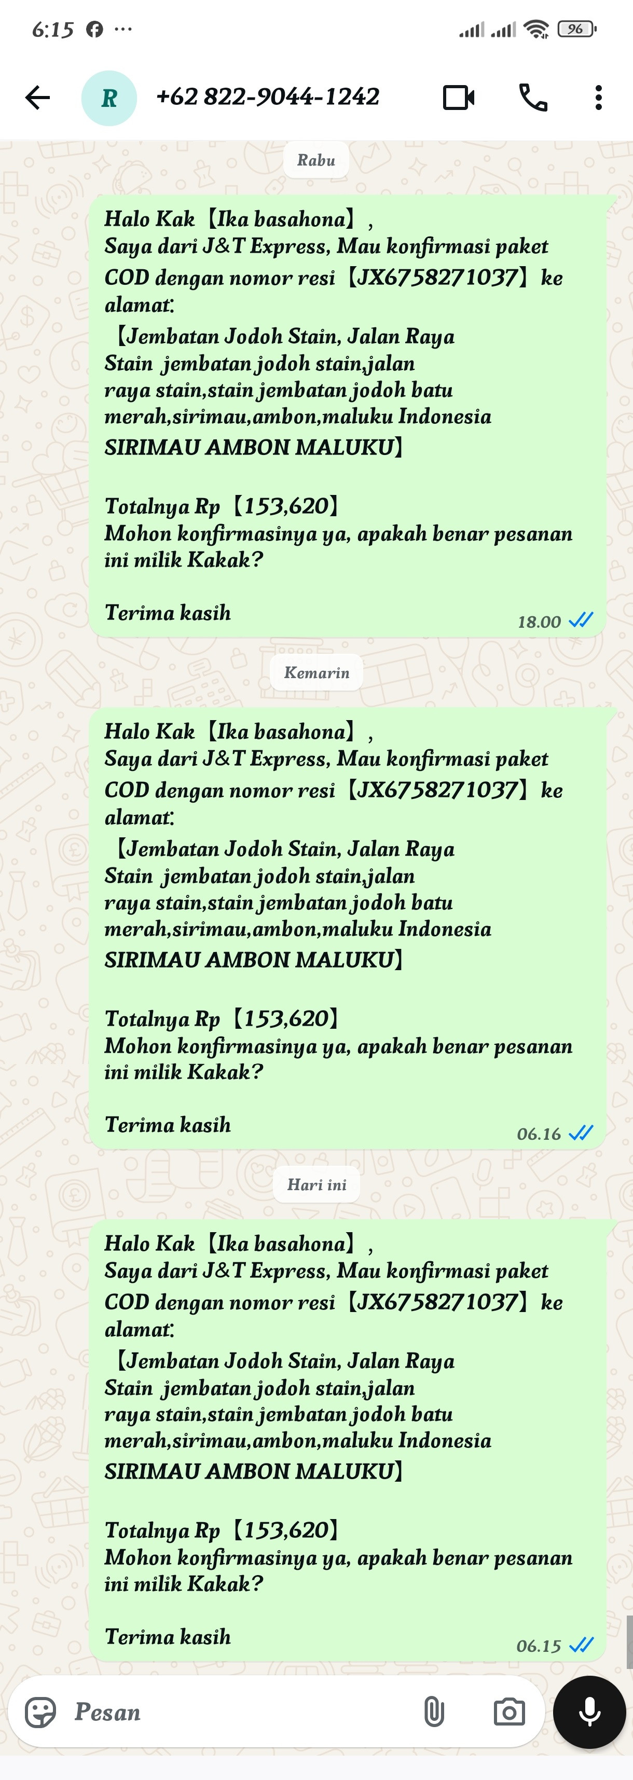
Task: Start a video call
Action: pyautogui.click(x=459, y=98)
